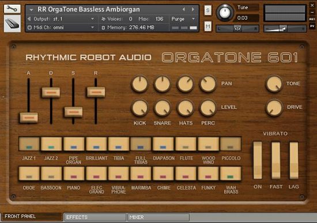
Task: Toggle the FUNKY voice tab
Action: tap(208, 173)
